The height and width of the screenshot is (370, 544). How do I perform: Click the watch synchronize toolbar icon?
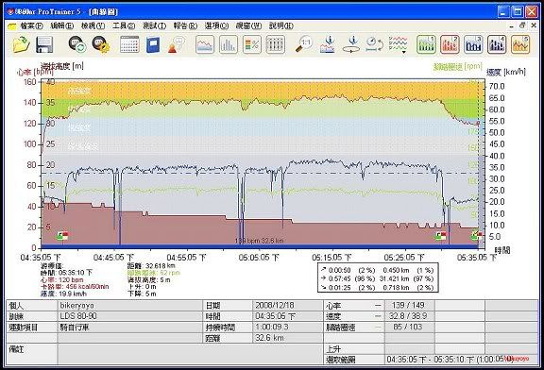tap(77, 44)
